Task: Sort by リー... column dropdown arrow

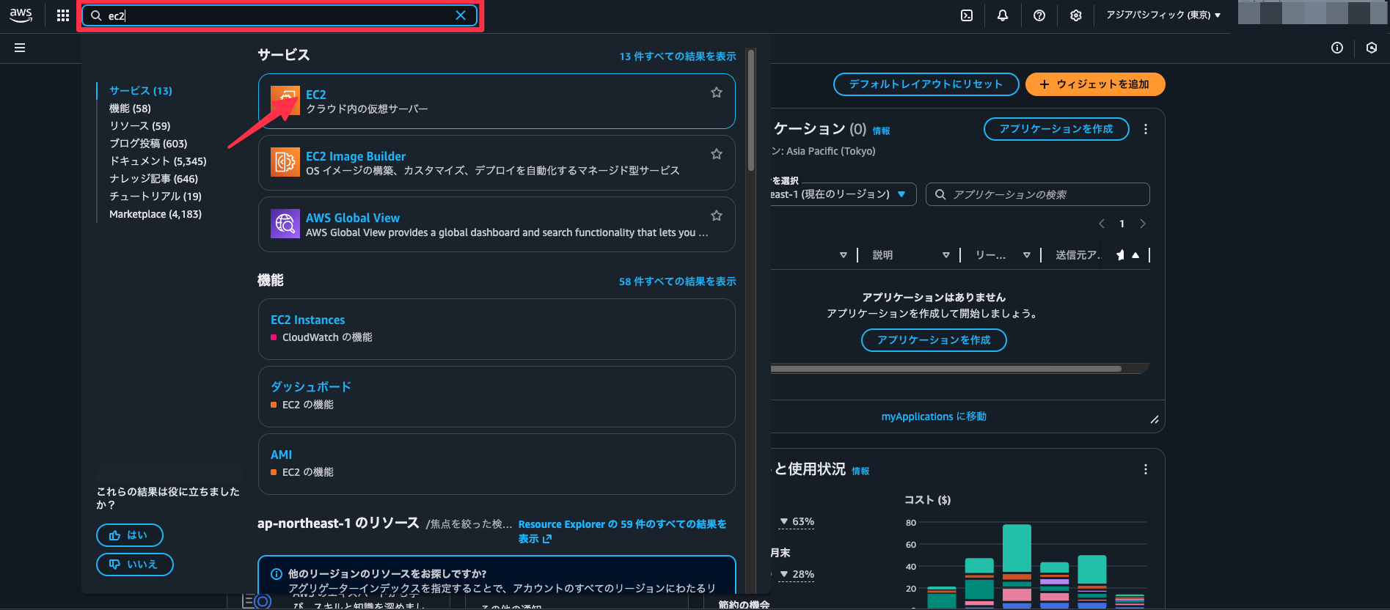Action: click(1027, 255)
